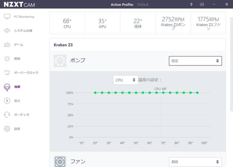The image size is (233, 167).
Task: Click the gamepad icon for ゲーム
Action: 7,44
